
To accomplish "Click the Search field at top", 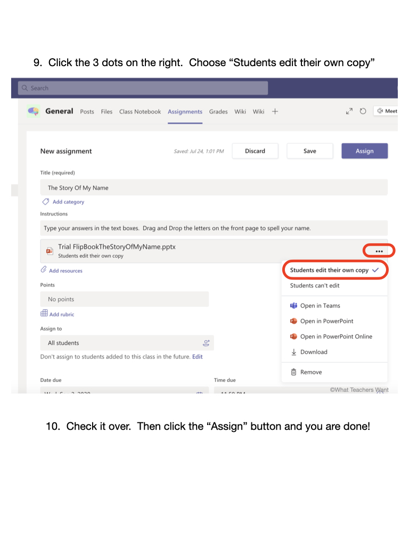I will click(143, 88).
